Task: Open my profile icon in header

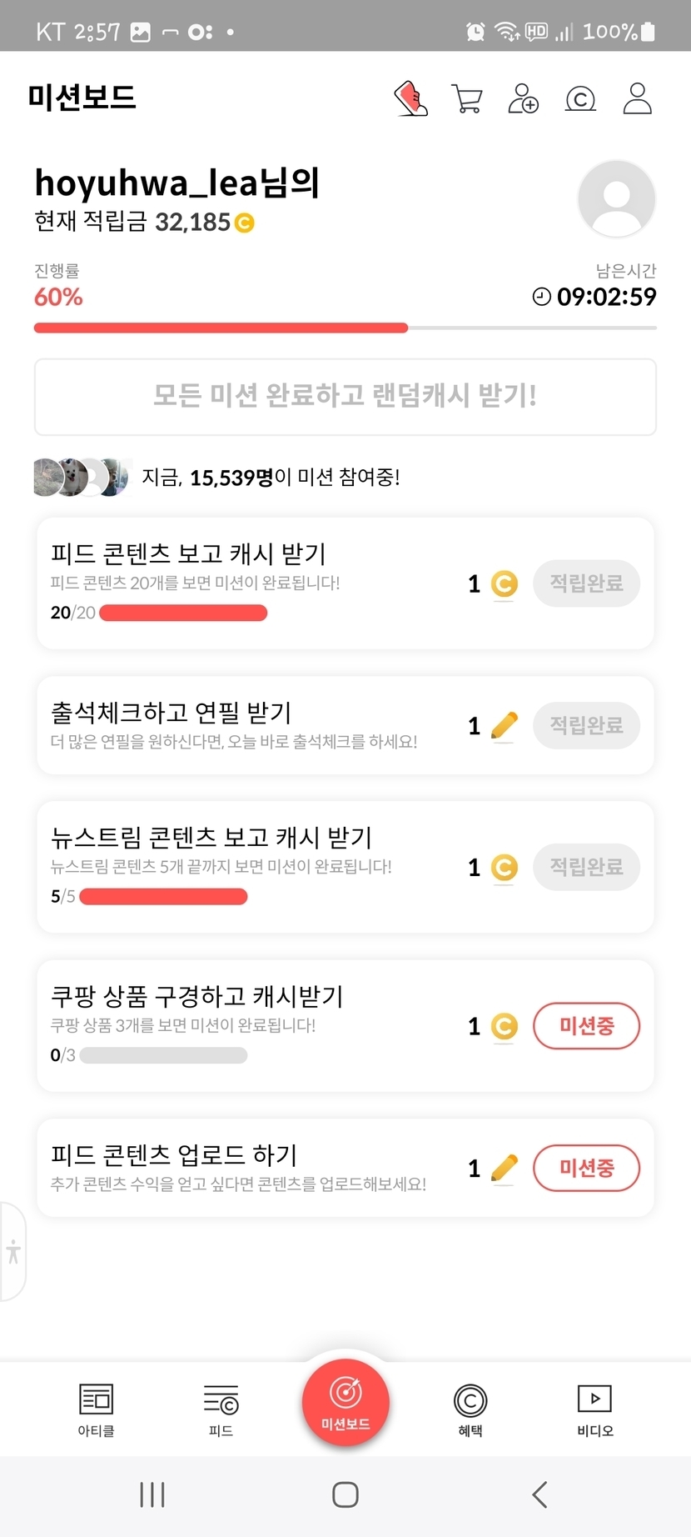Action: pos(637,98)
